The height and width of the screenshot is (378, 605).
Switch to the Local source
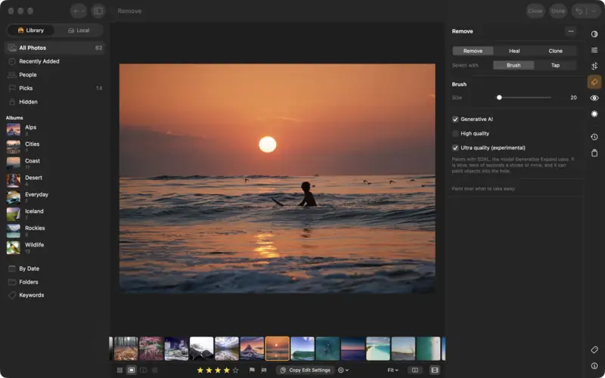79,30
